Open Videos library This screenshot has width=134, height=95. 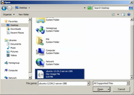point(14,55)
